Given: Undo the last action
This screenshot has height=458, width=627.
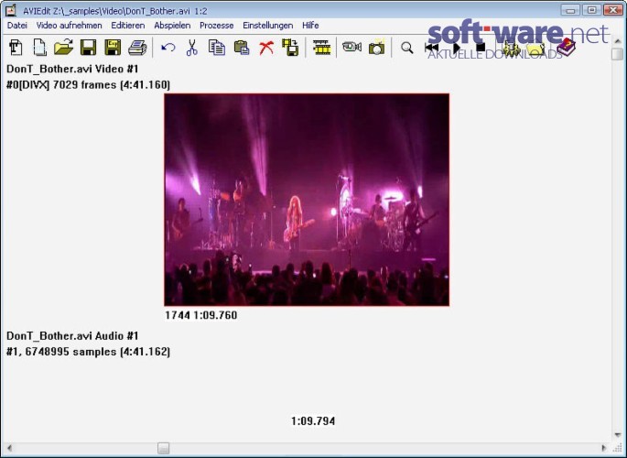Looking at the screenshot, I should tap(168, 48).
